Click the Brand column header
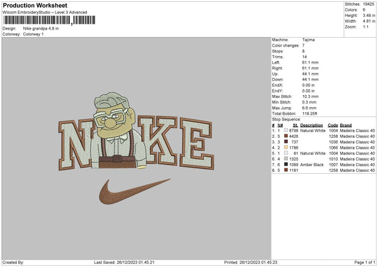Screen dimensions: 378x267 tap(346, 125)
